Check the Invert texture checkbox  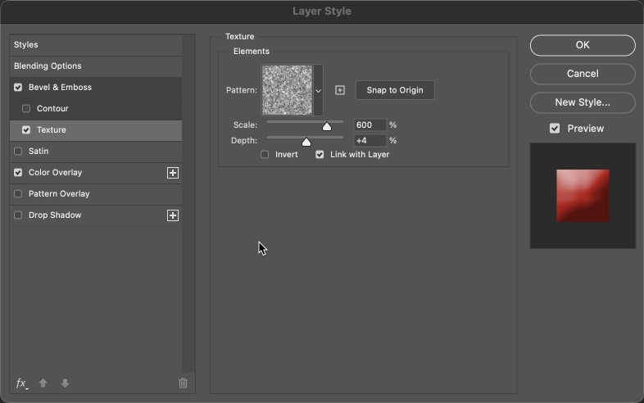pos(265,155)
